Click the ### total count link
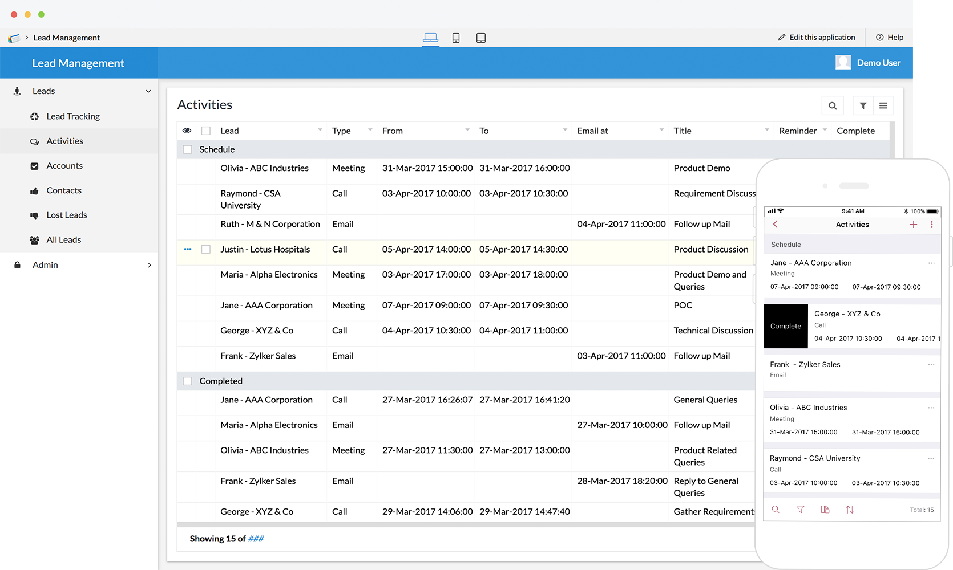 256,539
